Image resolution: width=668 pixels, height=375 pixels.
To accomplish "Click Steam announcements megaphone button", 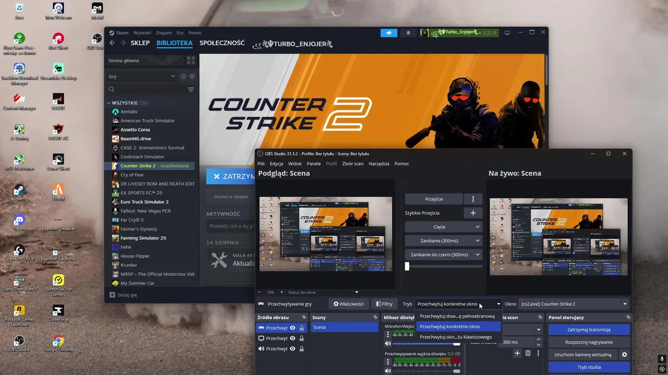I will [x=389, y=33].
